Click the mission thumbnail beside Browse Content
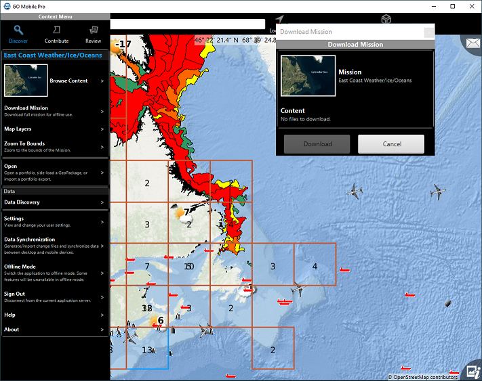This screenshot has height=381, width=482. [x=26, y=81]
